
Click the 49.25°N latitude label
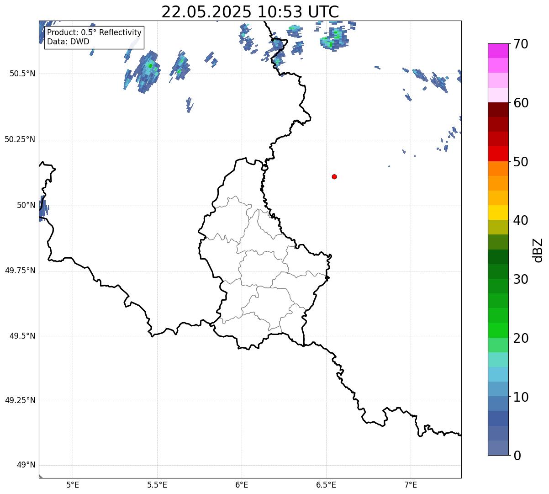pyautogui.click(x=20, y=401)
